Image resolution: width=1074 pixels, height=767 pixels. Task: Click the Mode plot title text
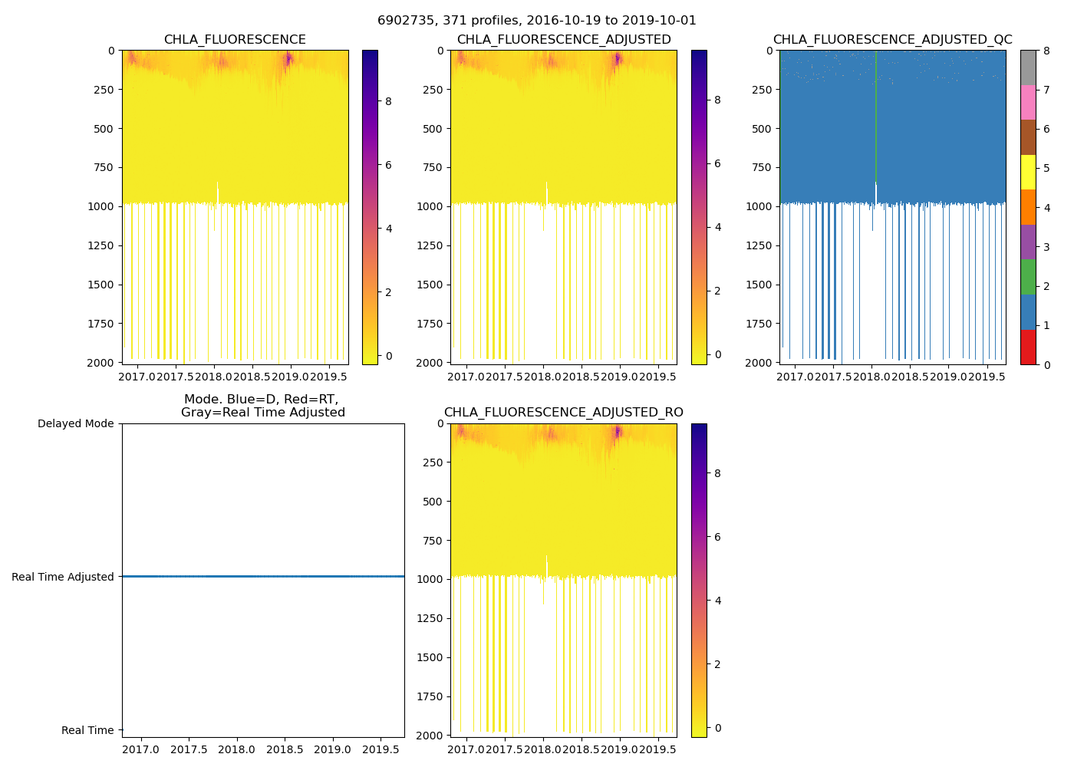tap(262, 406)
